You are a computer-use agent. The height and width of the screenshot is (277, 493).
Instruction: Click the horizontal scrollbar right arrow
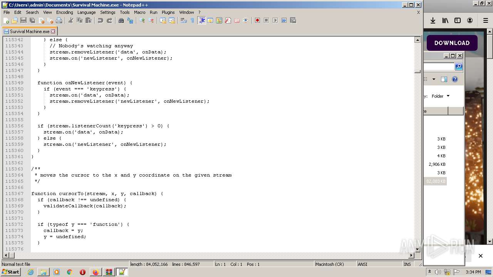click(411, 255)
